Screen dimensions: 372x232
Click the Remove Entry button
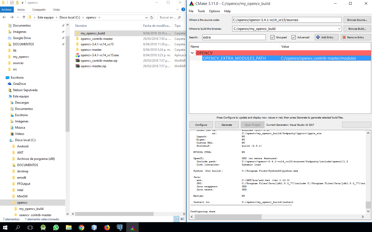pos(356,37)
